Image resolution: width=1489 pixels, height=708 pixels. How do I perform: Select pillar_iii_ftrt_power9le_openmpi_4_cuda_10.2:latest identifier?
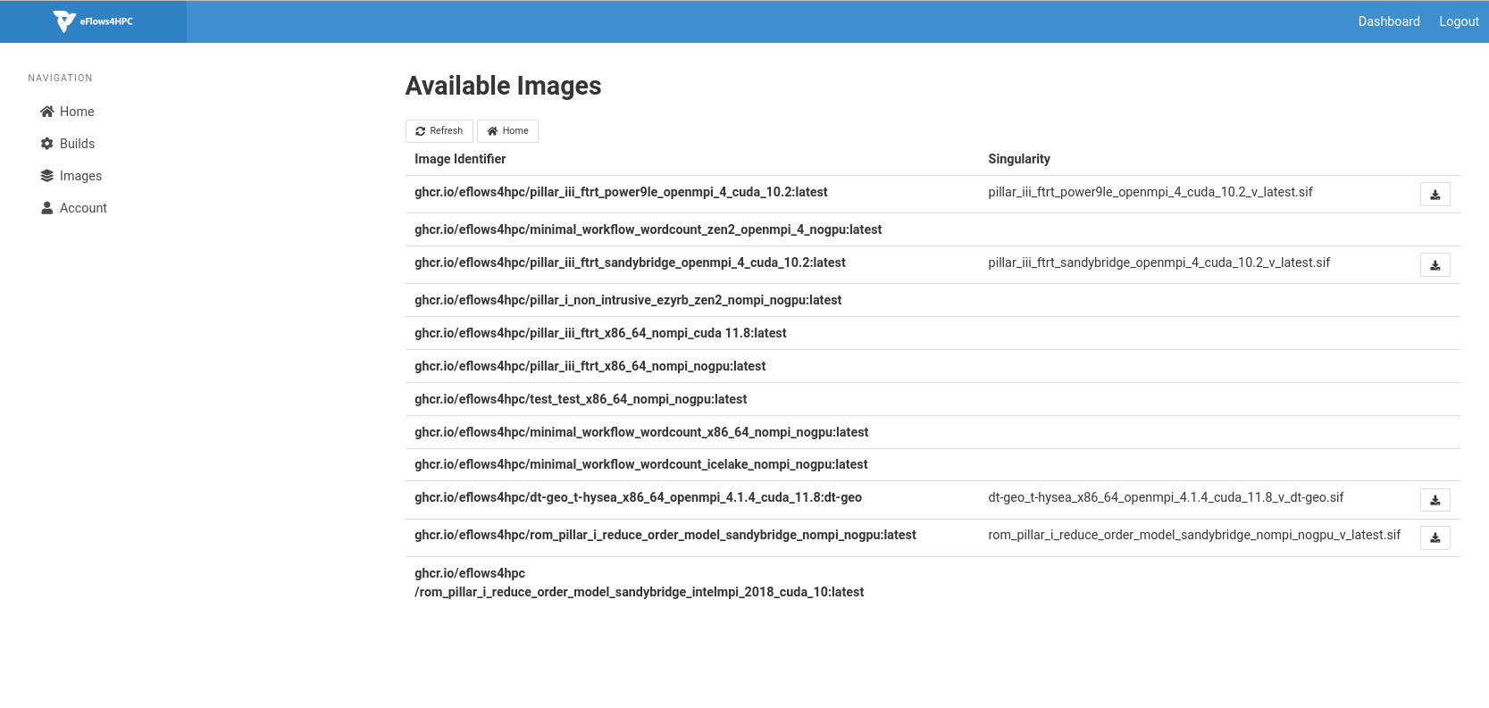click(x=621, y=192)
